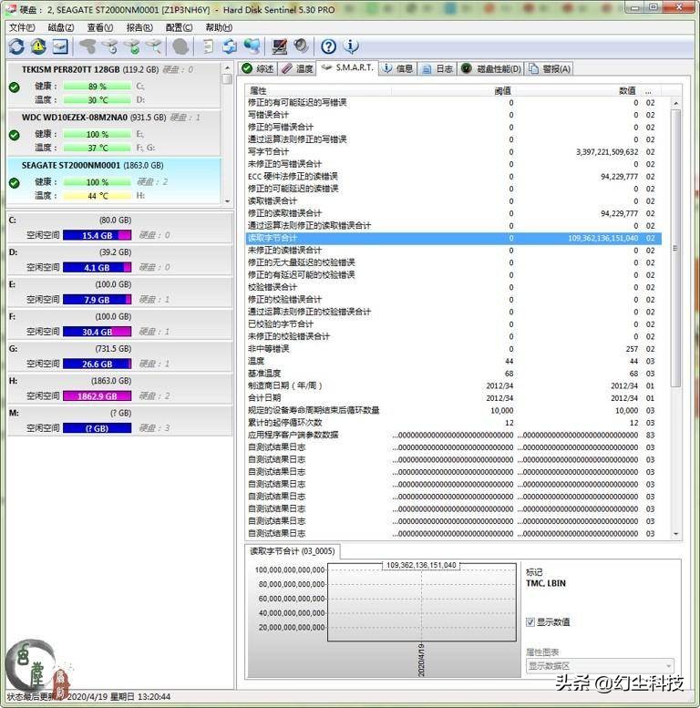The width and height of the screenshot is (700, 708).
Task: Click the blue arrows update toolbar icon
Action: coord(230,46)
